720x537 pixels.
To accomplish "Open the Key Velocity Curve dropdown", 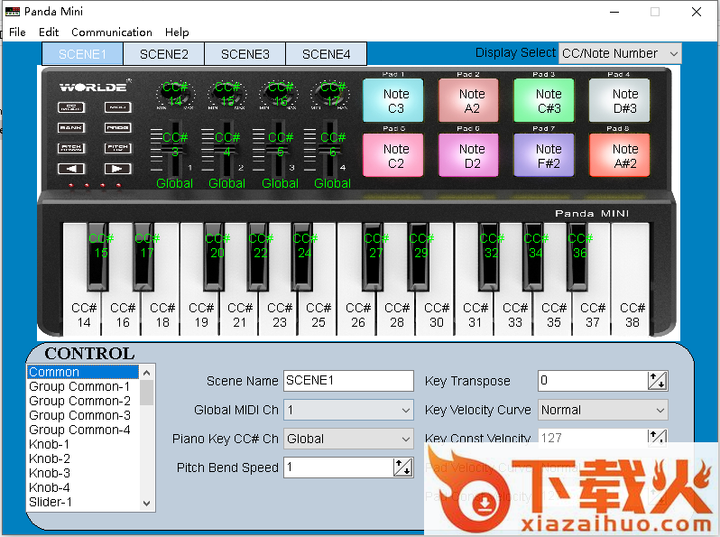I will (x=603, y=410).
